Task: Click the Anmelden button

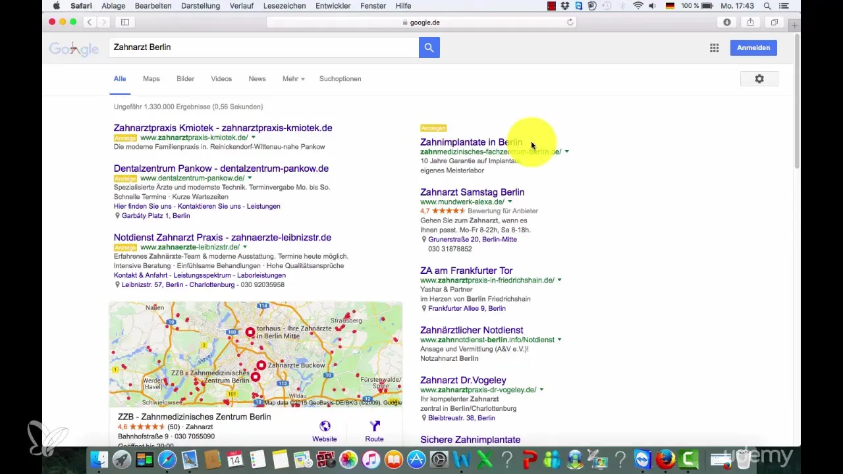Action: [x=753, y=47]
